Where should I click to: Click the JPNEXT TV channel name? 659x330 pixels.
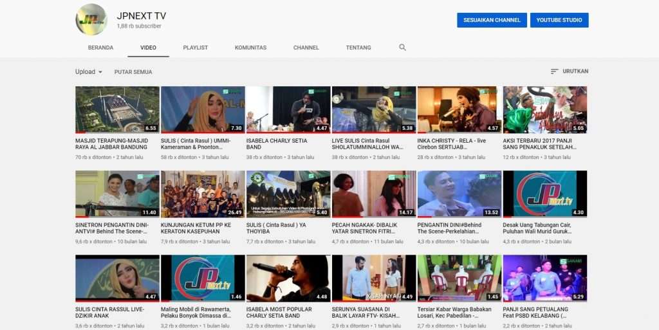(141, 16)
